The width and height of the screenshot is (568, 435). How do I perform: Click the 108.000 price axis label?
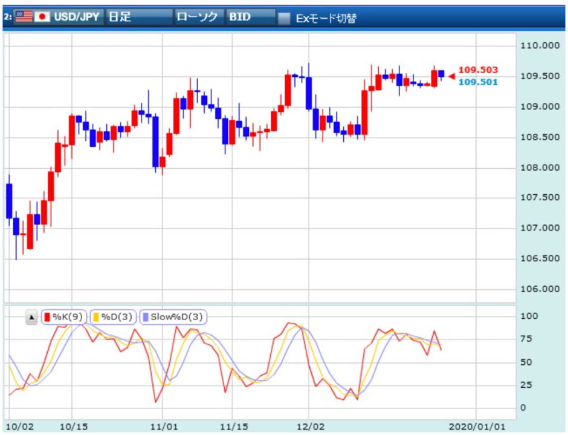point(540,168)
